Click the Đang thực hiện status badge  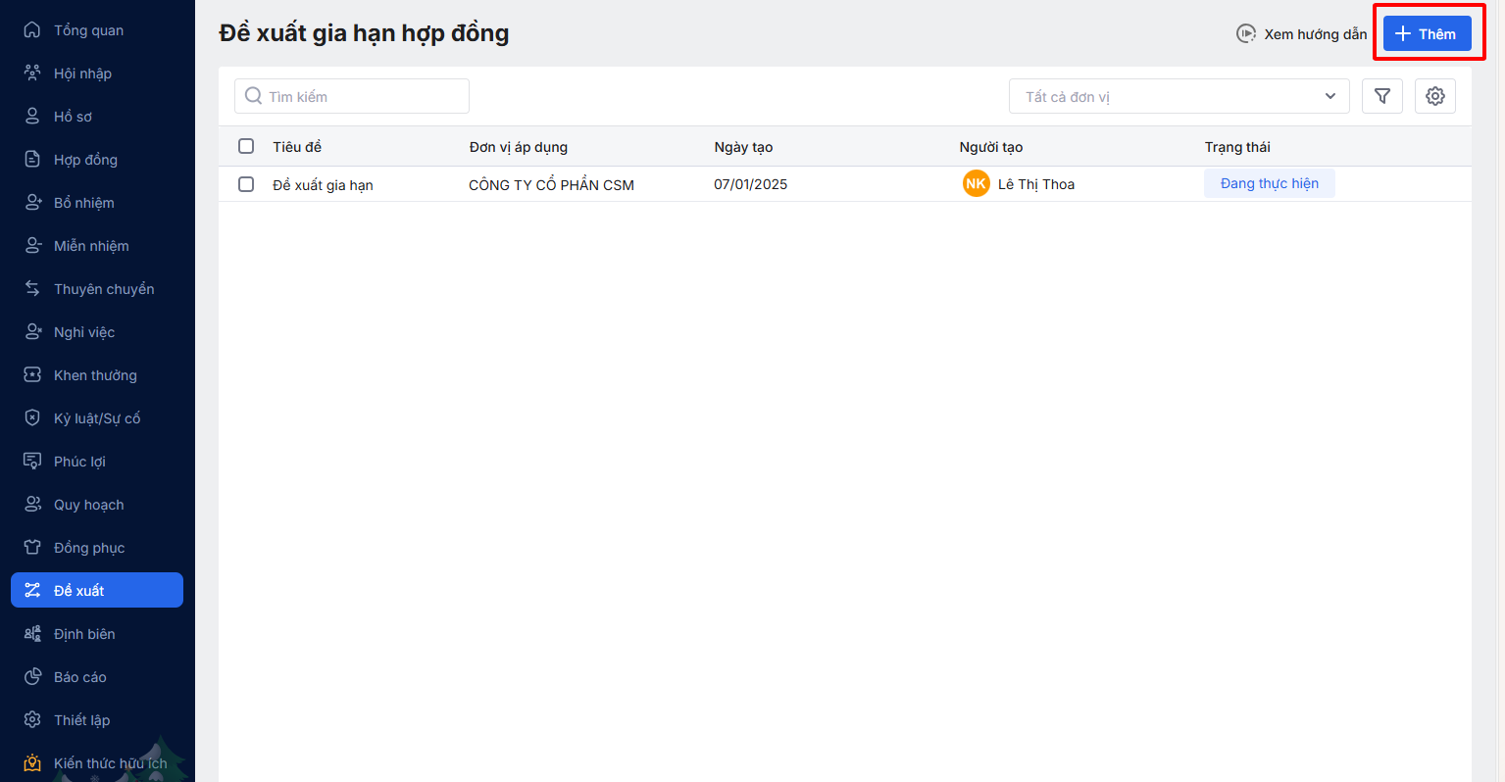(x=1269, y=183)
